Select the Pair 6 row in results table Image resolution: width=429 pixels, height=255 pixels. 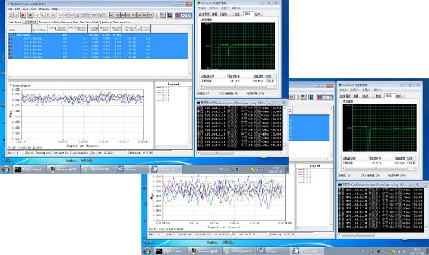pyautogui.click(x=98, y=57)
